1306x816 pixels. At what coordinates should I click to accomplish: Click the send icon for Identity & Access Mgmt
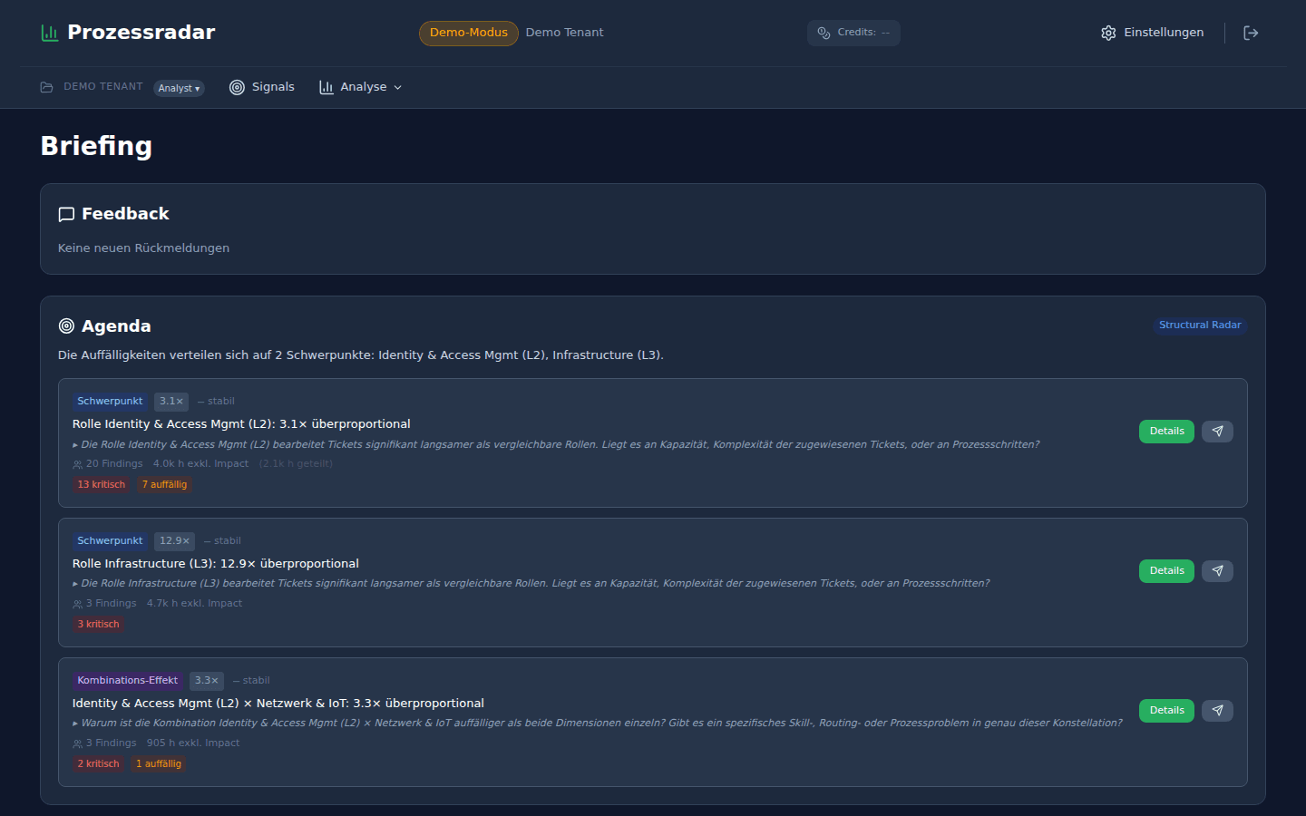click(x=1217, y=432)
